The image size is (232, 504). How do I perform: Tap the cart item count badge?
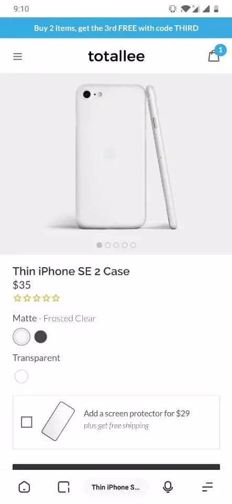tap(220, 50)
